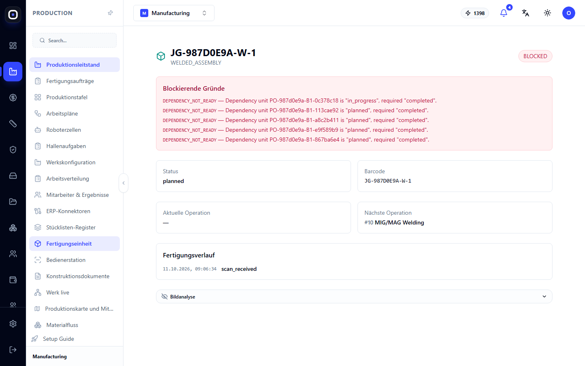Click the "#10 MIG/MAG Welding" next operation
This screenshot has height=366, width=585.
pyautogui.click(x=394, y=222)
